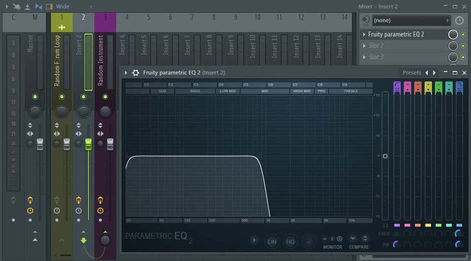Open plugin window menu arrow beside gear
471x261 pixels.
pyautogui.click(x=126, y=72)
